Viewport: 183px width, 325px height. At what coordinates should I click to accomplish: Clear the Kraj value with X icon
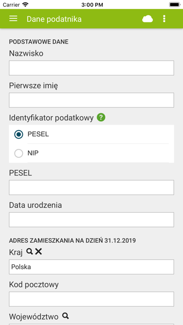38,251
